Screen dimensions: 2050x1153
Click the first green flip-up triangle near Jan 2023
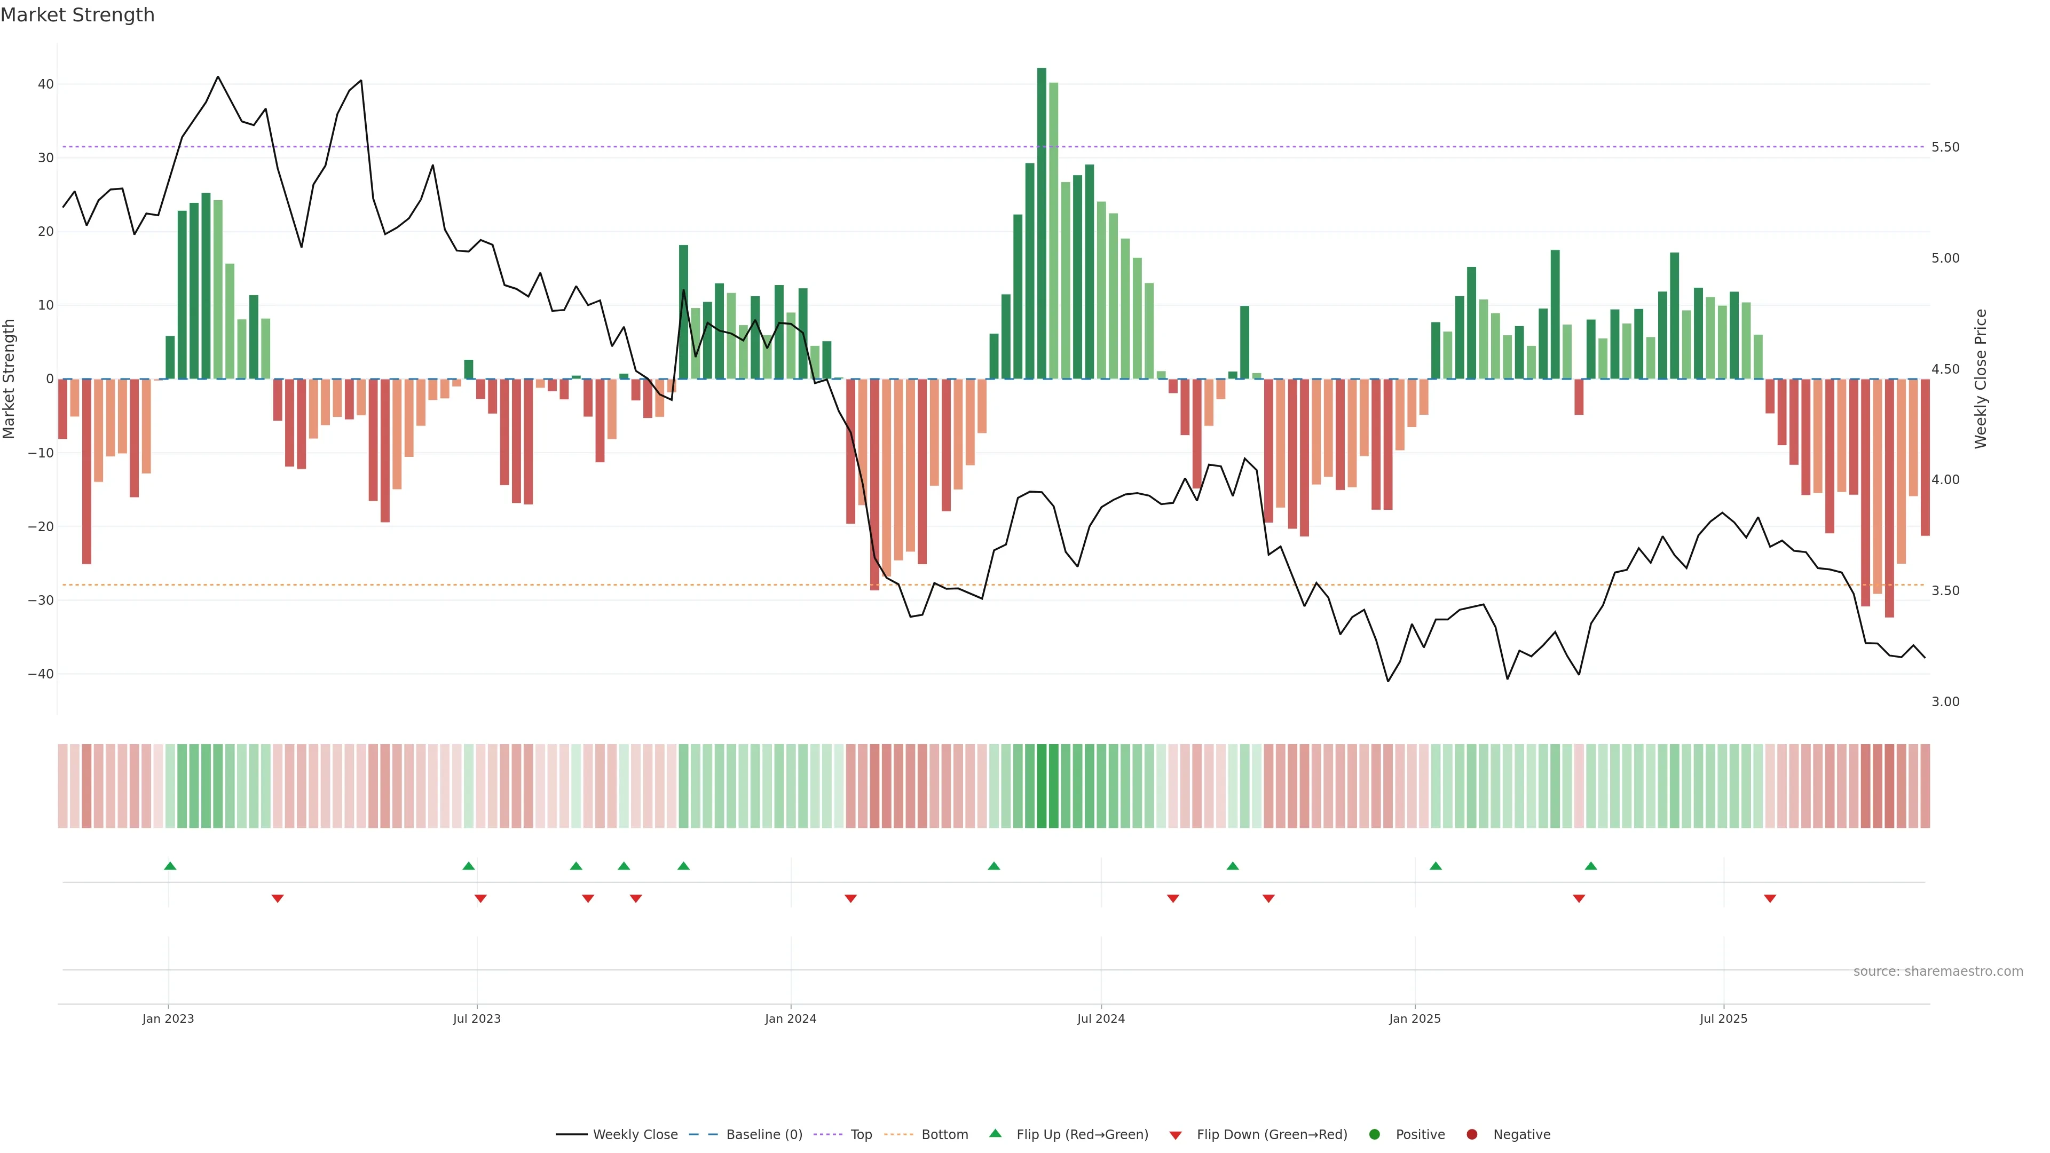coord(170,866)
